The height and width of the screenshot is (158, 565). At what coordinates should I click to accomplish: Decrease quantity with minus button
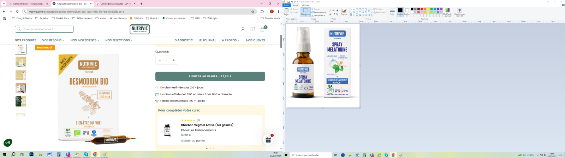tap(160, 60)
